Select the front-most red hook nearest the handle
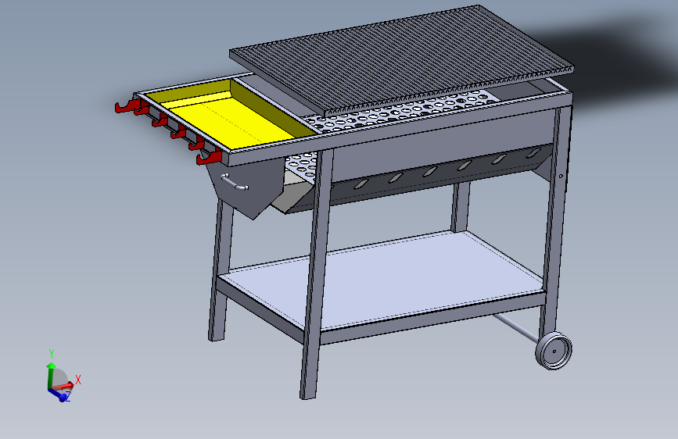The width and height of the screenshot is (678, 439). pos(209,158)
